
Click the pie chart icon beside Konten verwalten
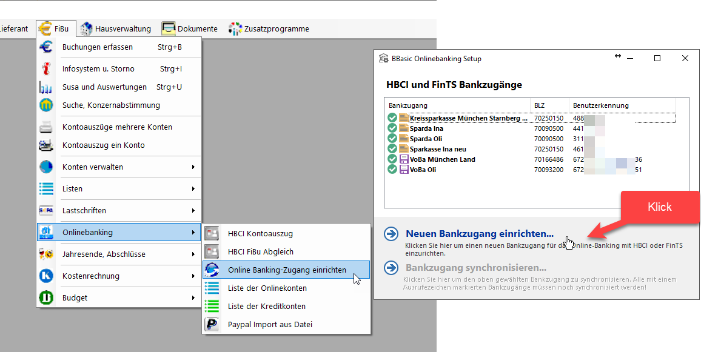pos(46,167)
